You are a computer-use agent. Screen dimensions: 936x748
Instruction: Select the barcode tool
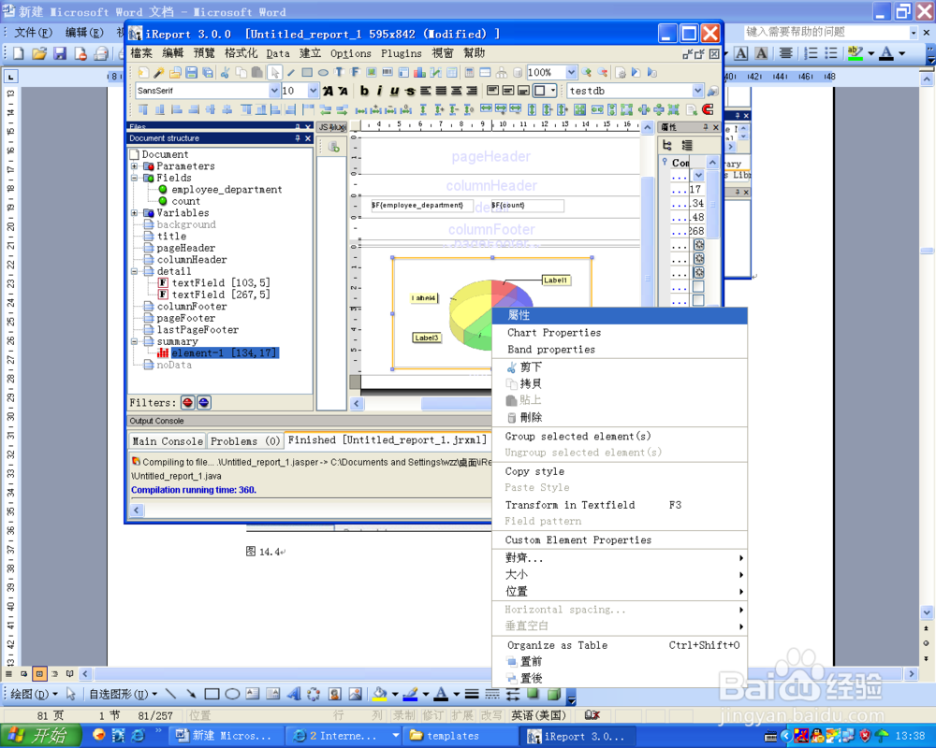coord(388,73)
